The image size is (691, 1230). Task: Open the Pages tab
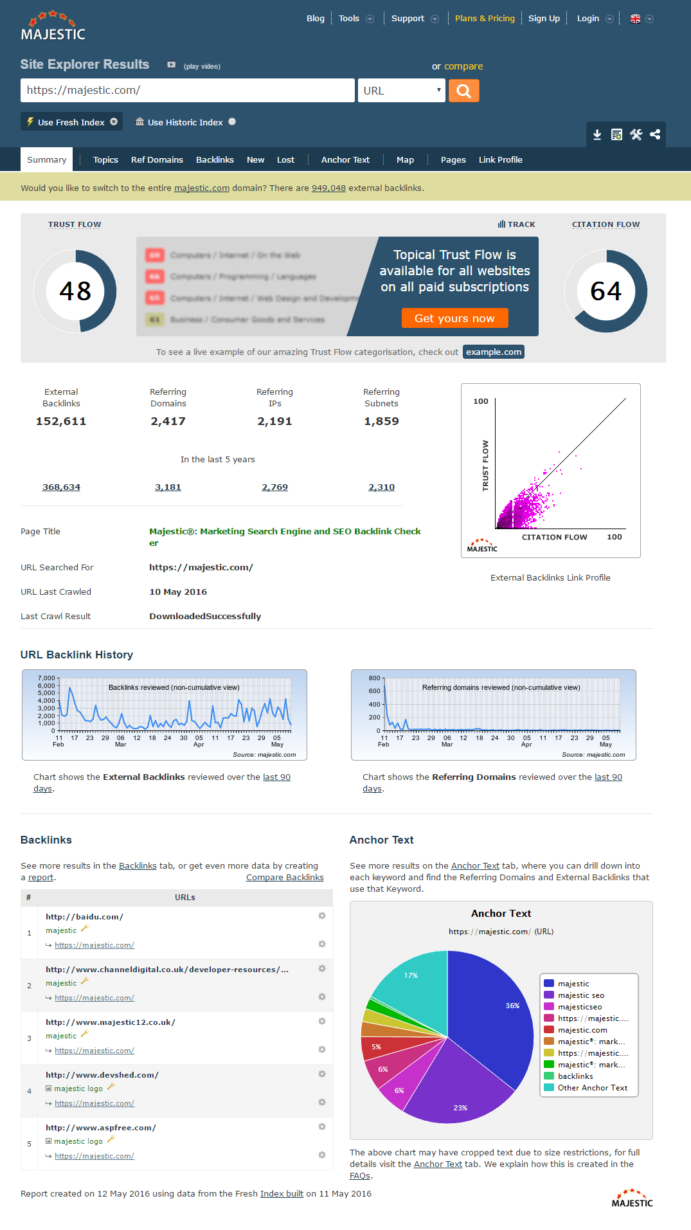pyautogui.click(x=453, y=160)
